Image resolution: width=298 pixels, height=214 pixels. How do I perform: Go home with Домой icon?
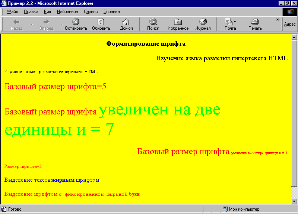click(x=126, y=22)
